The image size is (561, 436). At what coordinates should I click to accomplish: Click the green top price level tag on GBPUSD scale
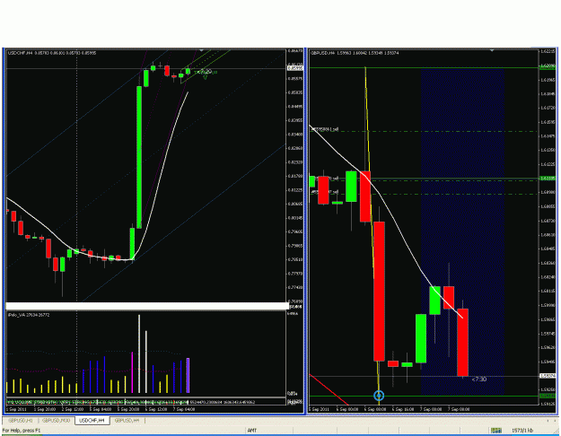click(x=548, y=67)
